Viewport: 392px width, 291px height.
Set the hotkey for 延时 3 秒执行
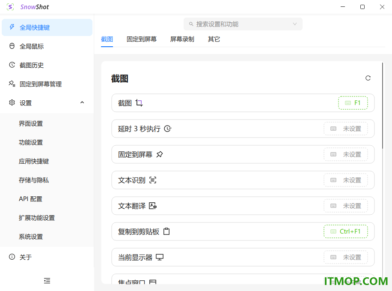346,129
